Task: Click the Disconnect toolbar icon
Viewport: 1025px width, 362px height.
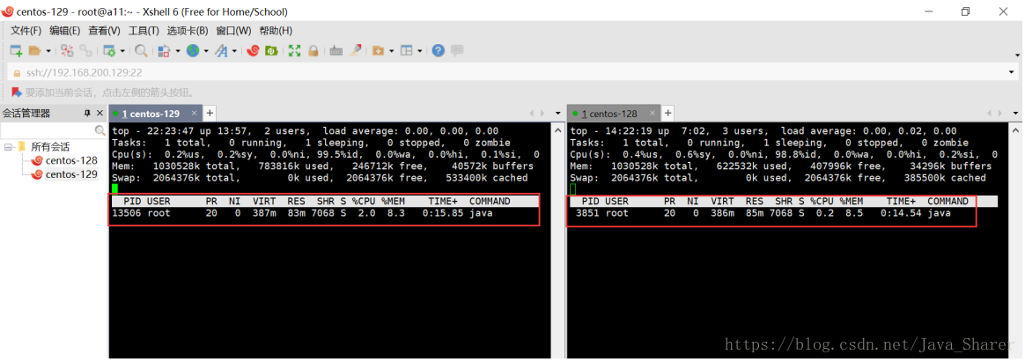Action: point(67,50)
